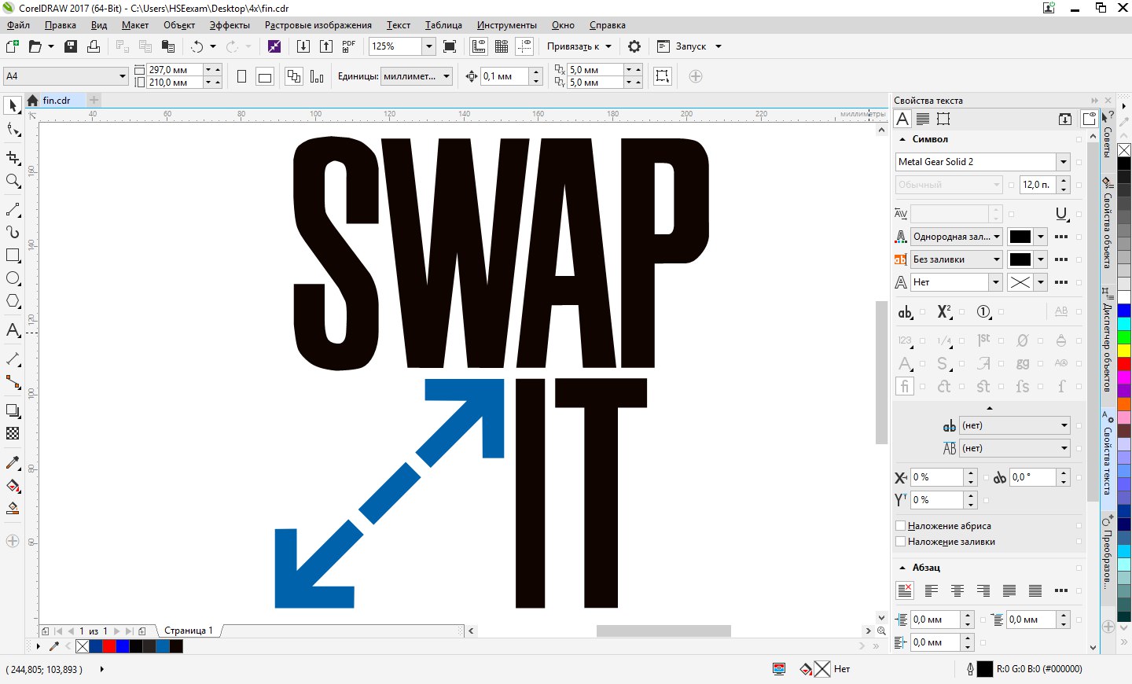Enable Наложение заливки checkbox
The image size is (1132, 684).
pos(901,541)
